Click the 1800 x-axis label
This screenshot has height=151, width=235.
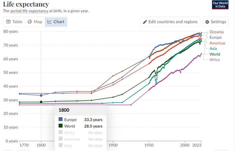pos(41,145)
